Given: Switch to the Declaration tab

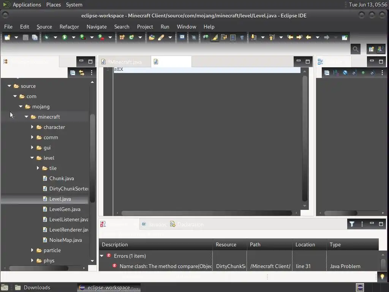Looking at the screenshot, I should [x=187, y=224].
